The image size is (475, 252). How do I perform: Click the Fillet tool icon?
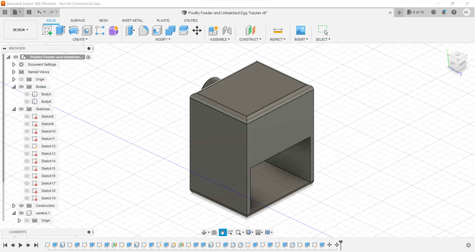[x=144, y=30]
